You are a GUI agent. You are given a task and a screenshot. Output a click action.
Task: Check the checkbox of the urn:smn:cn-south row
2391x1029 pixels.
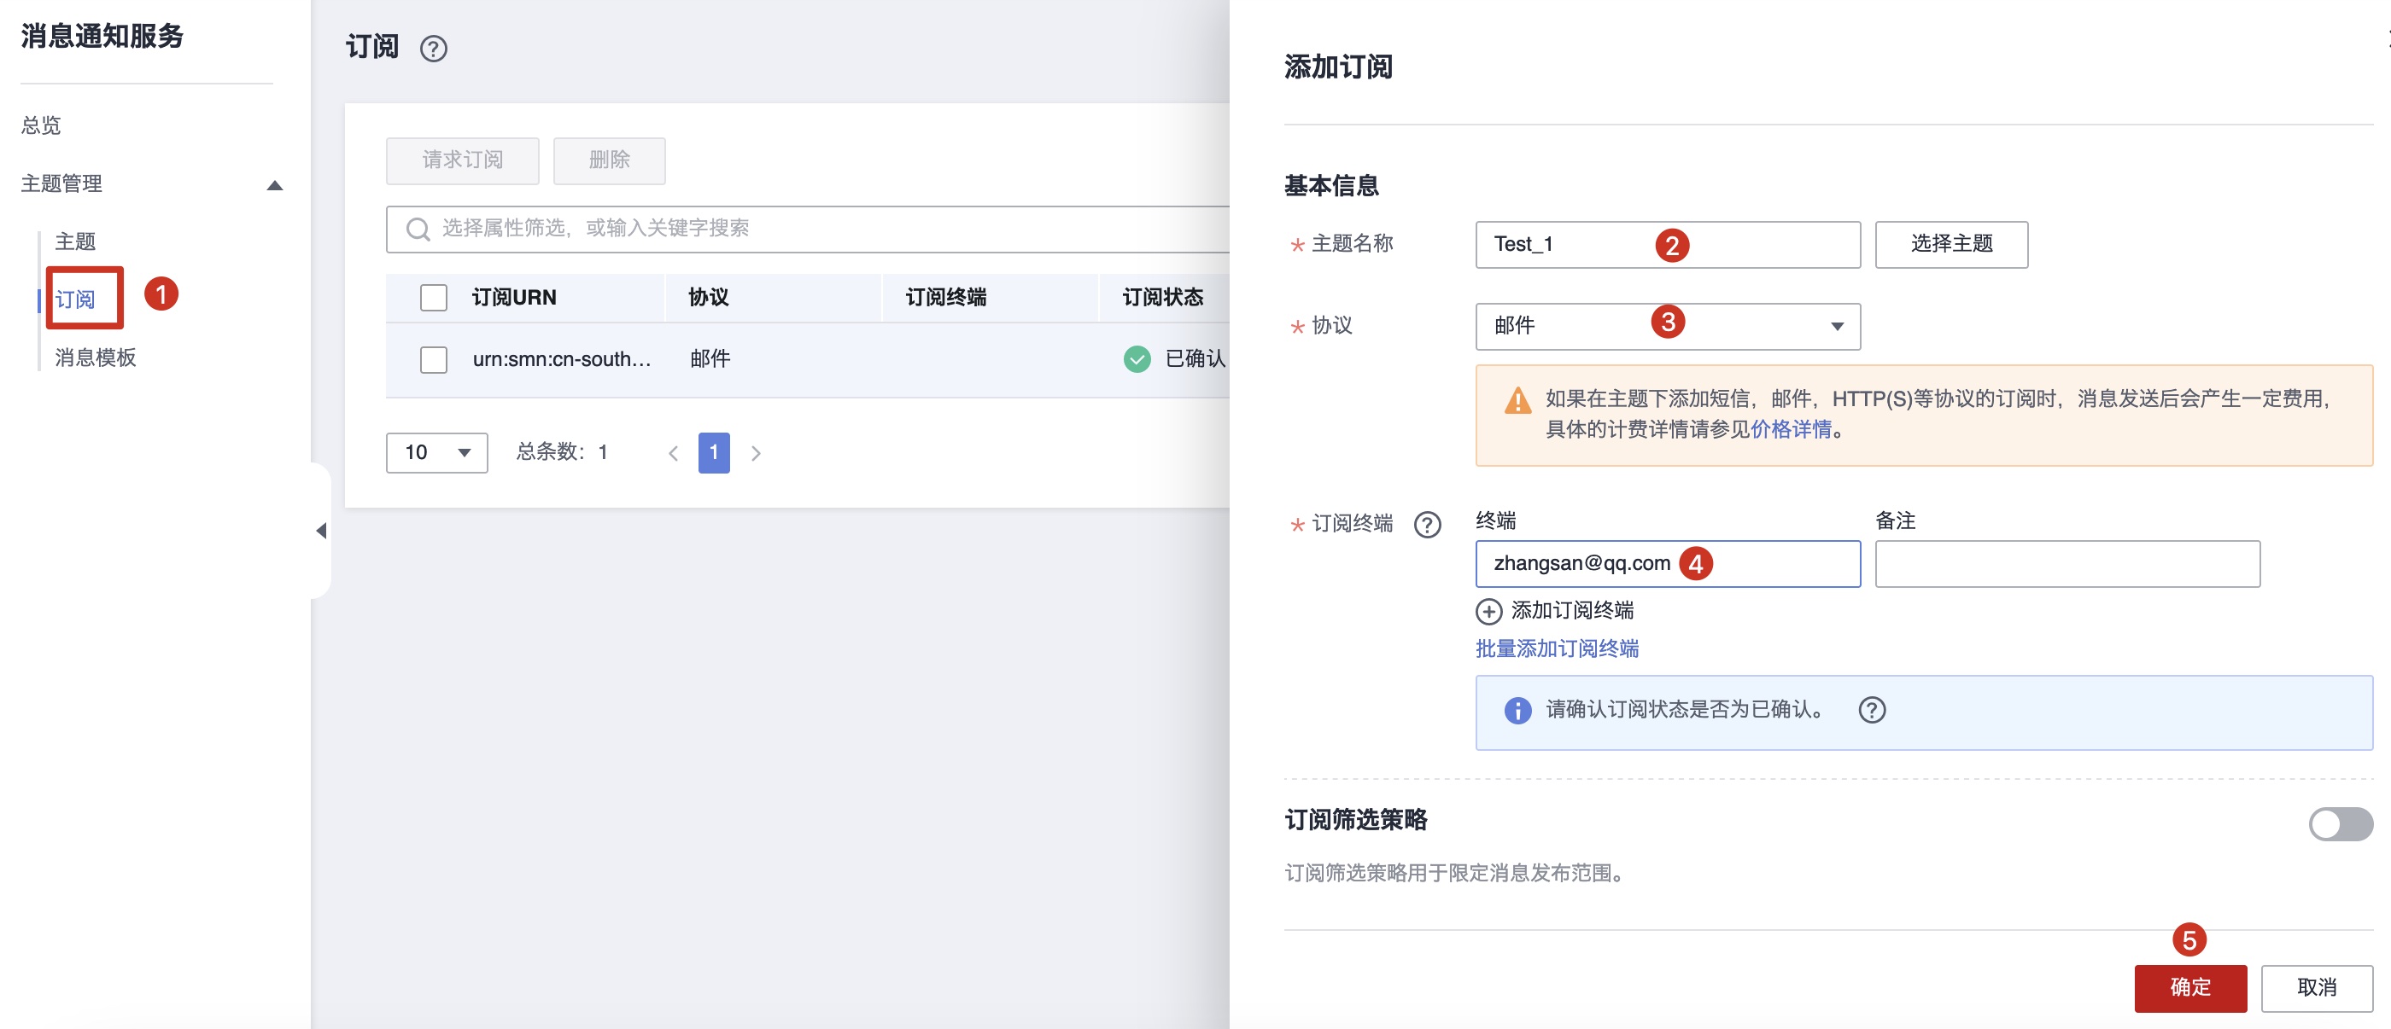(433, 358)
